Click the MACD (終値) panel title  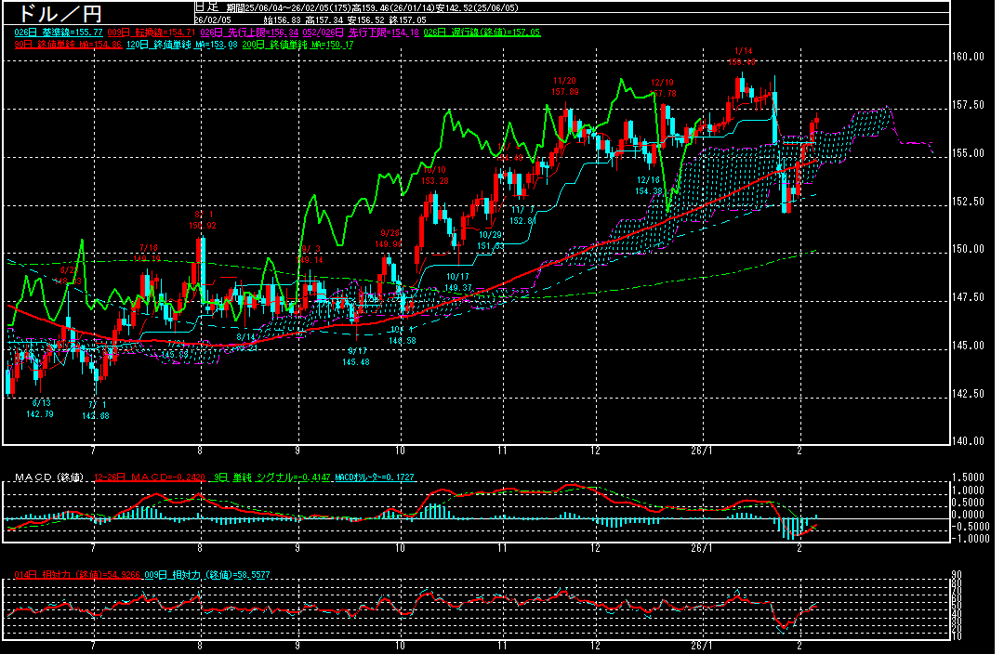48,477
